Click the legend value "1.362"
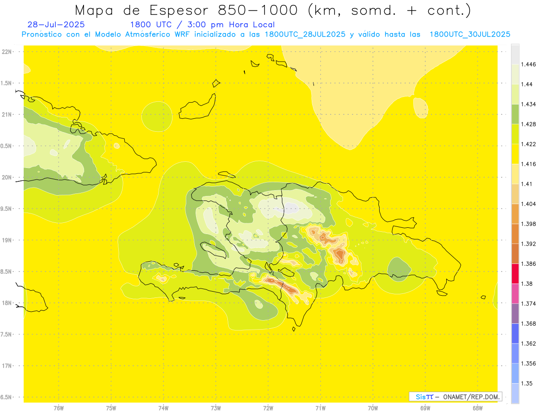This screenshot has height=414, width=536. point(529,343)
